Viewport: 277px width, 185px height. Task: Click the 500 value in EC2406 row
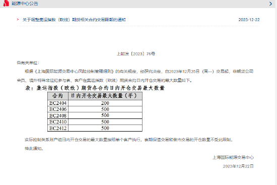point(105,109)
